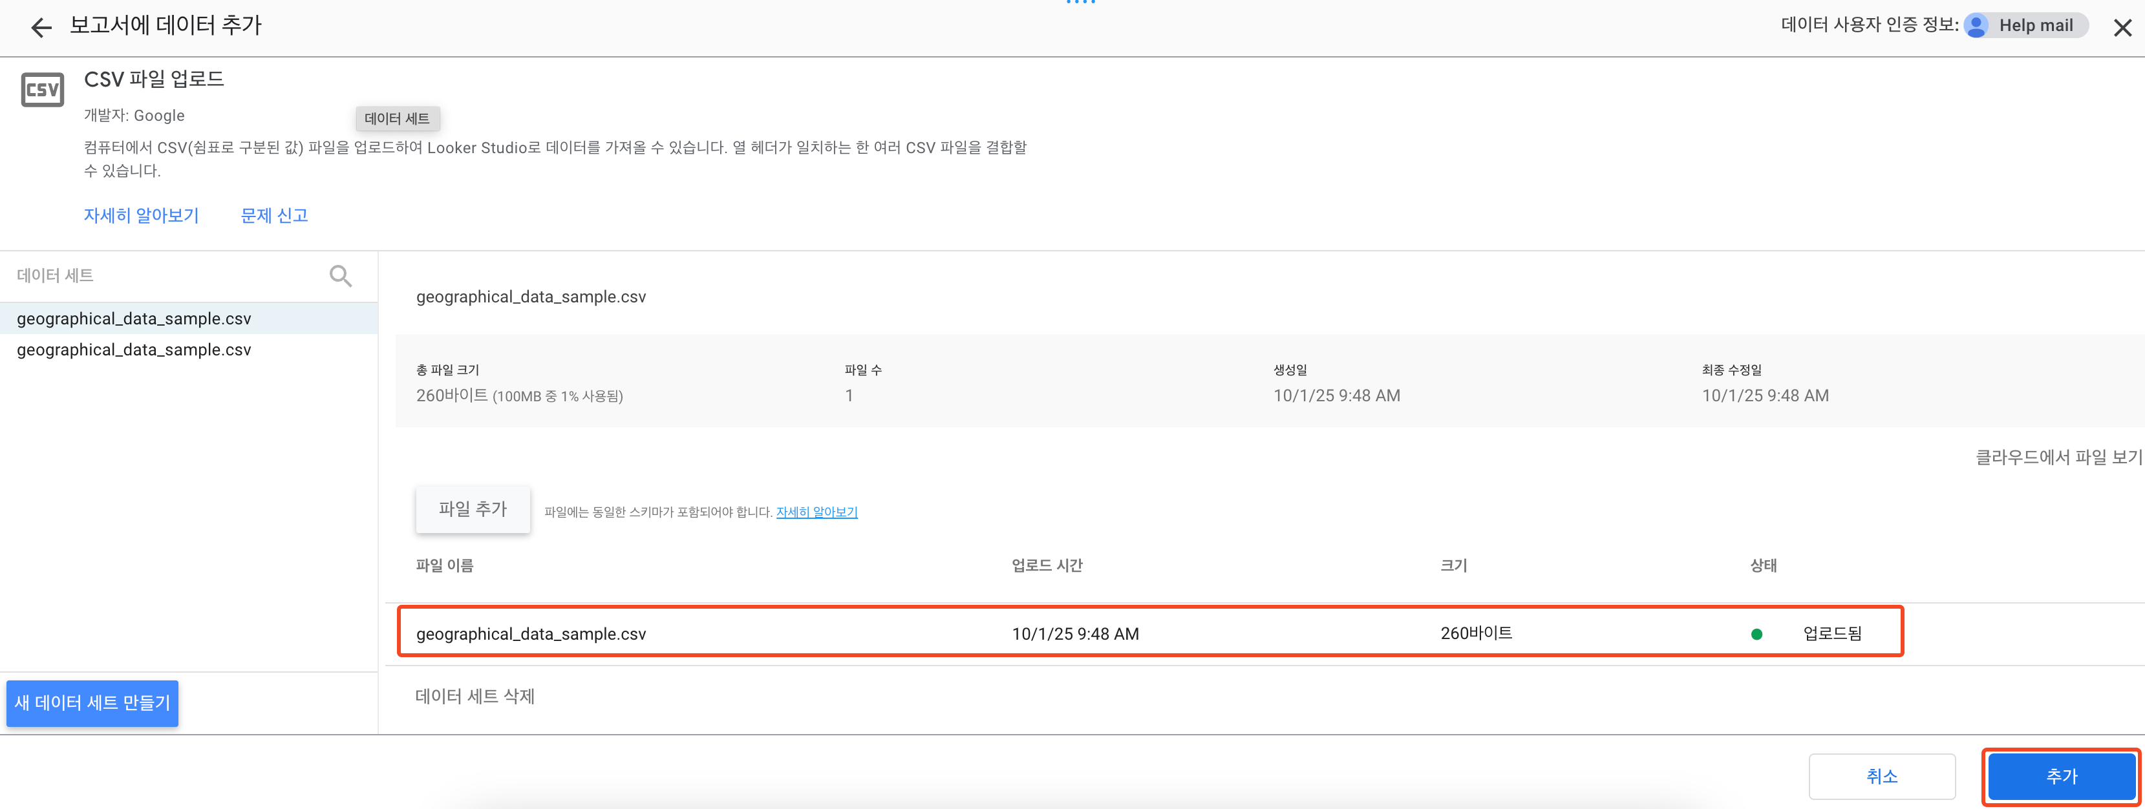Click 클라우드에서 파일 보기

[x=2058, y=457]
